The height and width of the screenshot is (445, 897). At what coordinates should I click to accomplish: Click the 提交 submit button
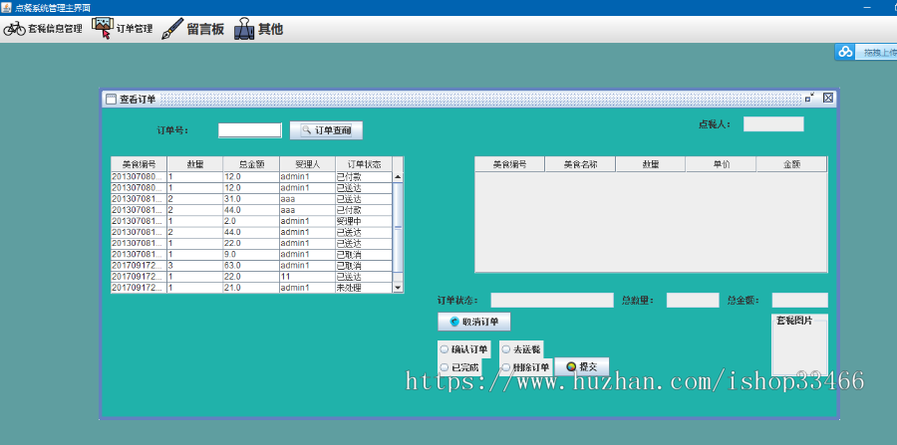coord(582,366)
